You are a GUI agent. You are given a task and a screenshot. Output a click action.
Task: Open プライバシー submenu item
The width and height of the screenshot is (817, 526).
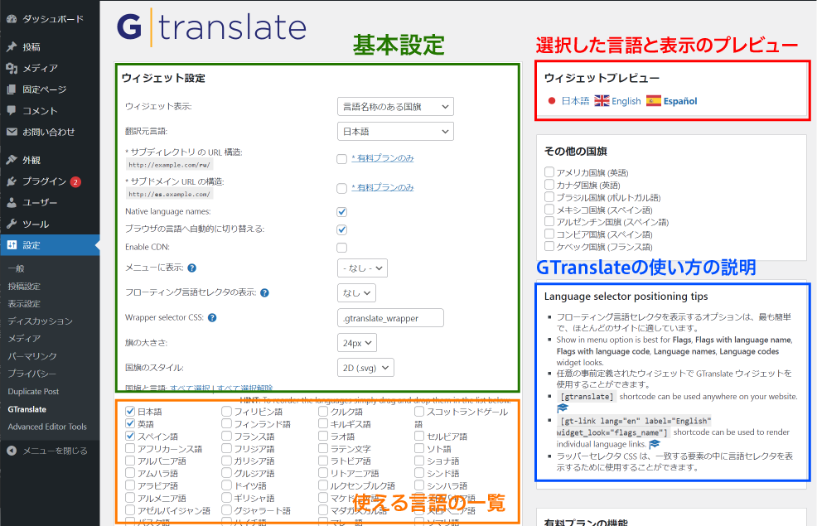(31, 374)
